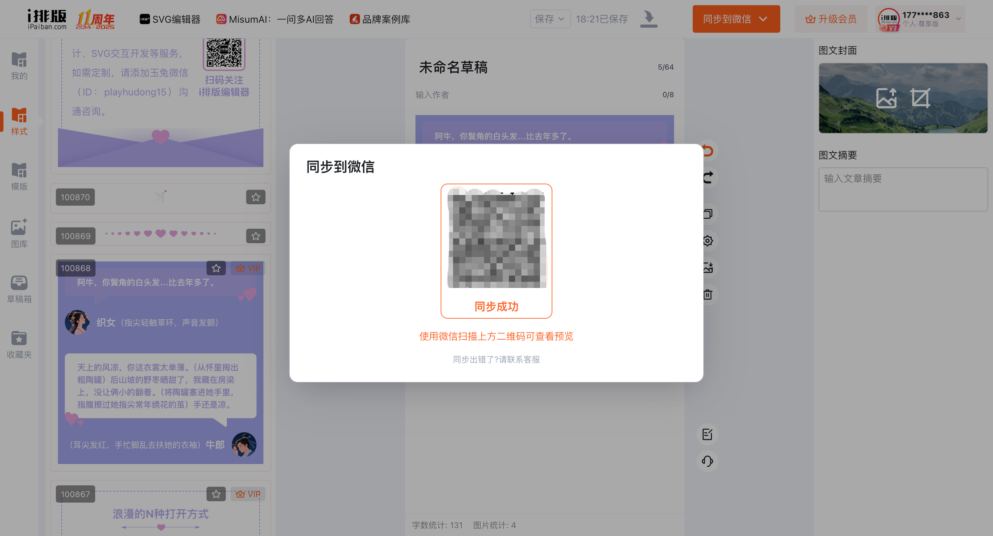Click the undo icon beside editor
This screenshot has height=536, width=993.
pyautogui.click(x=708, y=151)
